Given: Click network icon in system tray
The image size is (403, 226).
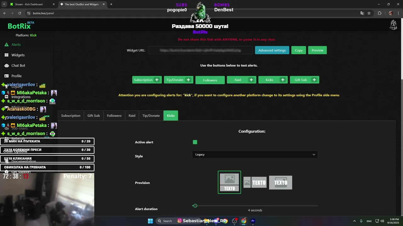Looking at the screenshot, I should click(x=377, y=221).
